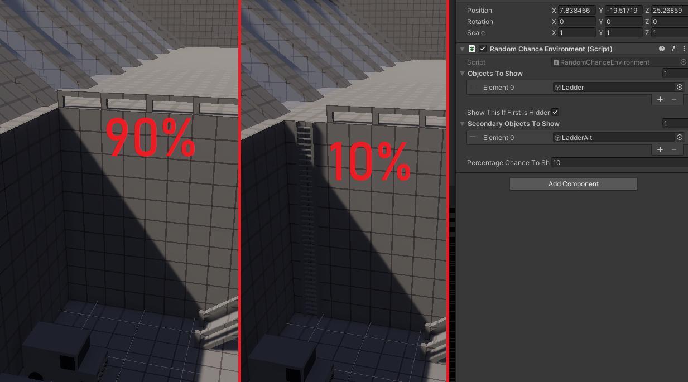Click the Position X value field

click(576, 11)
